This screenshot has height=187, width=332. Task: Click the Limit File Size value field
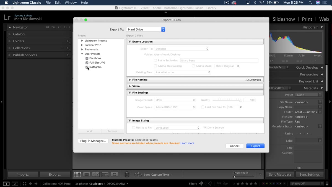pyautogui.click(x=233, y=107)
